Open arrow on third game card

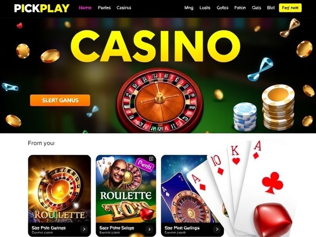tap(217, 229)
